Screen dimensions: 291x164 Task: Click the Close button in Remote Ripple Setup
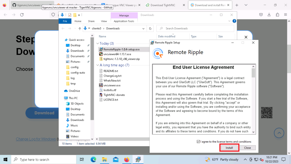pos(248,148)
